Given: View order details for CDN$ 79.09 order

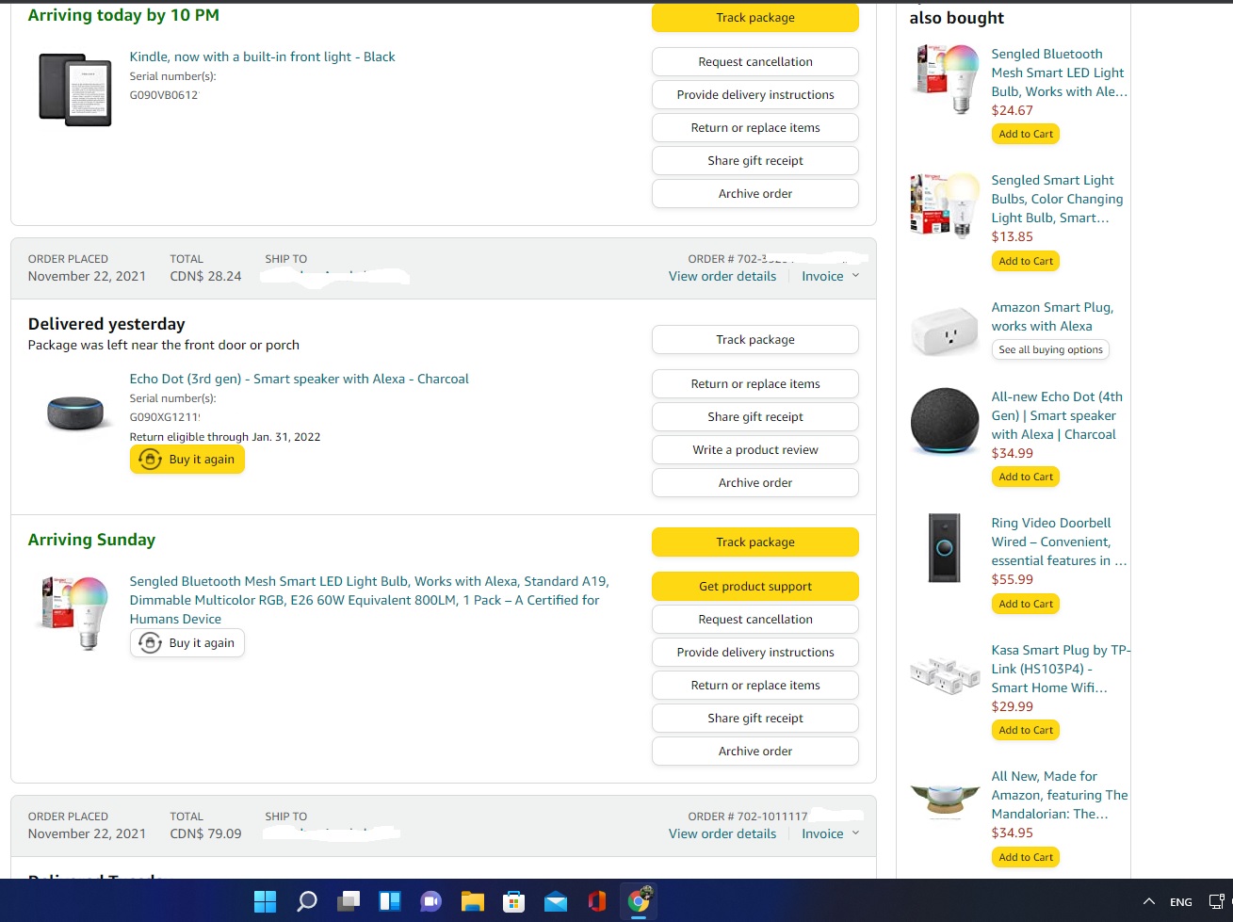Looking at the screenshot, I should pos(722,833).
